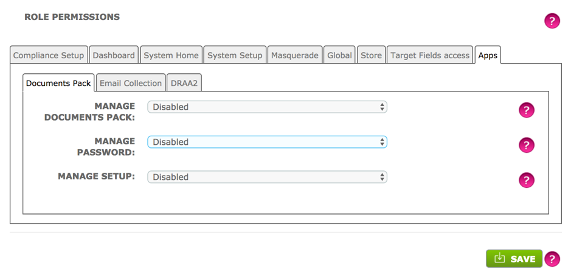Click Manage Password label
This screenshot has height=280, width=571.
[x=106, y=146]
